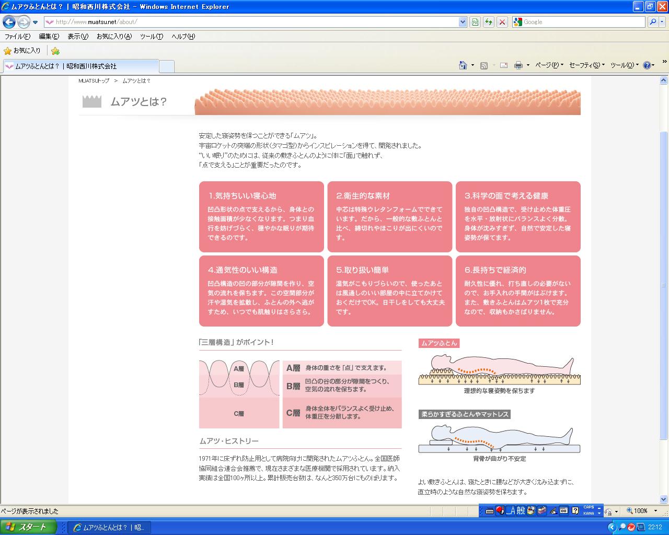Click the Back navigation arrow
Screen dimensions: 669x535
9,22
